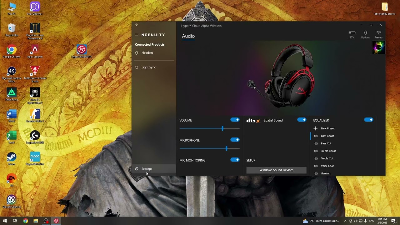Select Word desktop shortcut
Screen dimensions: 400x225
point(12,116)
